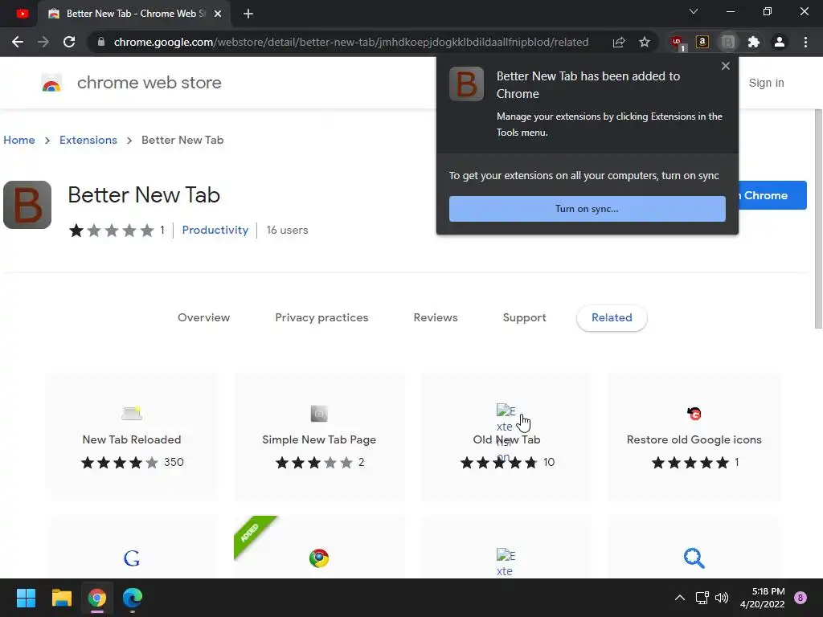
Task: Click the star rating of Better New Tab
Action: [x=111, y=231]
